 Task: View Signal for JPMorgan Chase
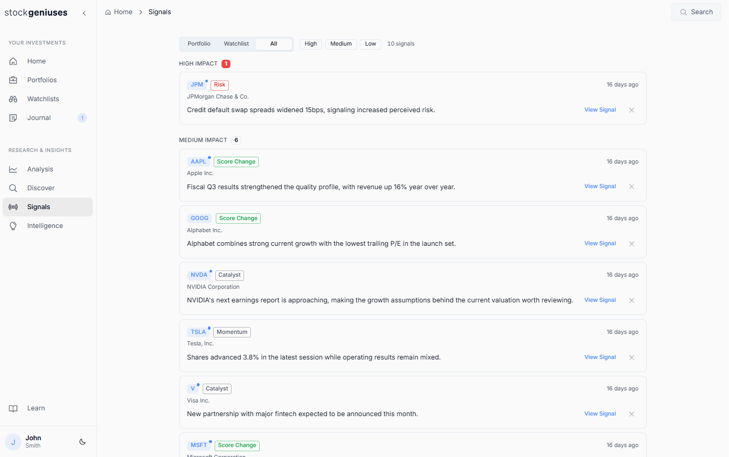600,110
